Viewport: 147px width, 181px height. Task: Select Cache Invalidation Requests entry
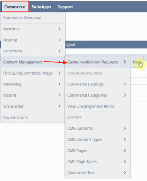click(93, 62)
